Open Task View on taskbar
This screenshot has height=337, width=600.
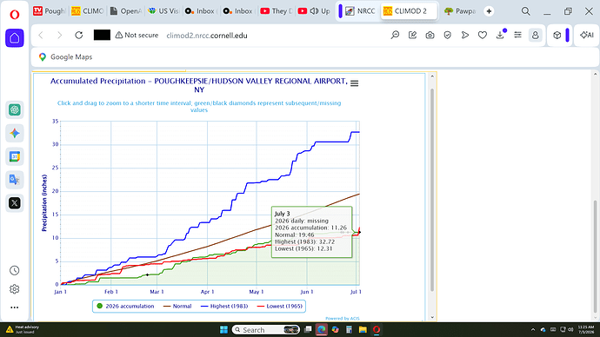click(308, 329)
